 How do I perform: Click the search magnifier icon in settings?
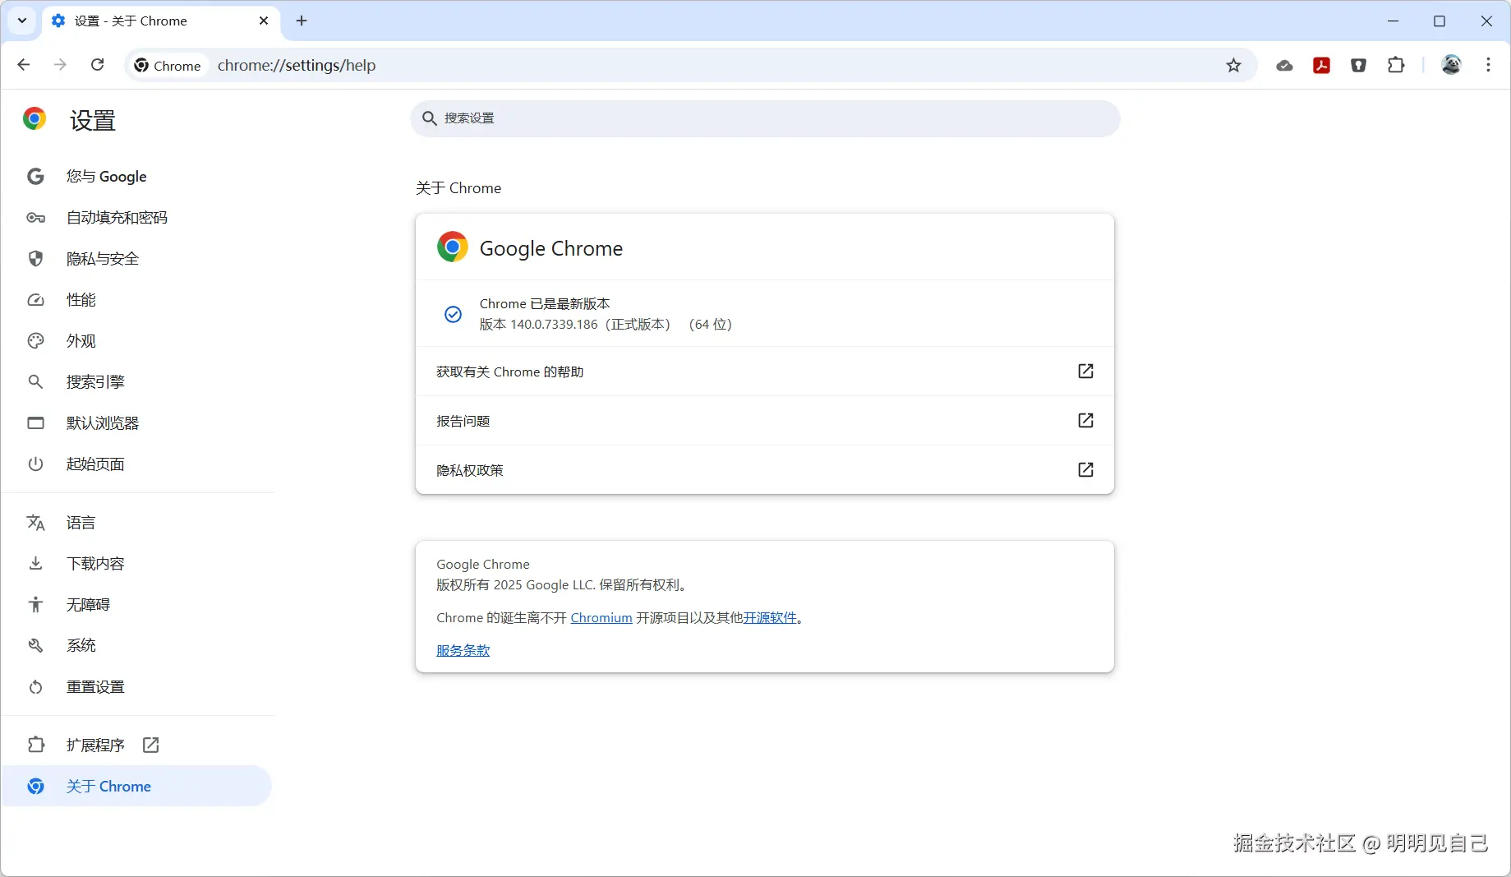(429, 118)
